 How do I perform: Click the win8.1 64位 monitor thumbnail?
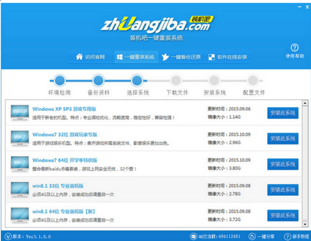pos(20,215)
